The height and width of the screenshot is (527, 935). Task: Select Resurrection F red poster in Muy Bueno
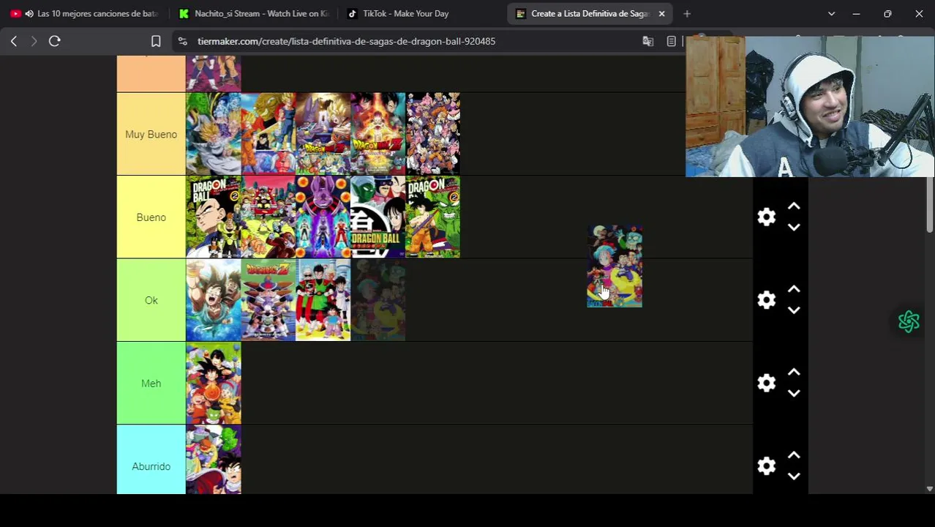pyautogui.click(x=378, y=134)
